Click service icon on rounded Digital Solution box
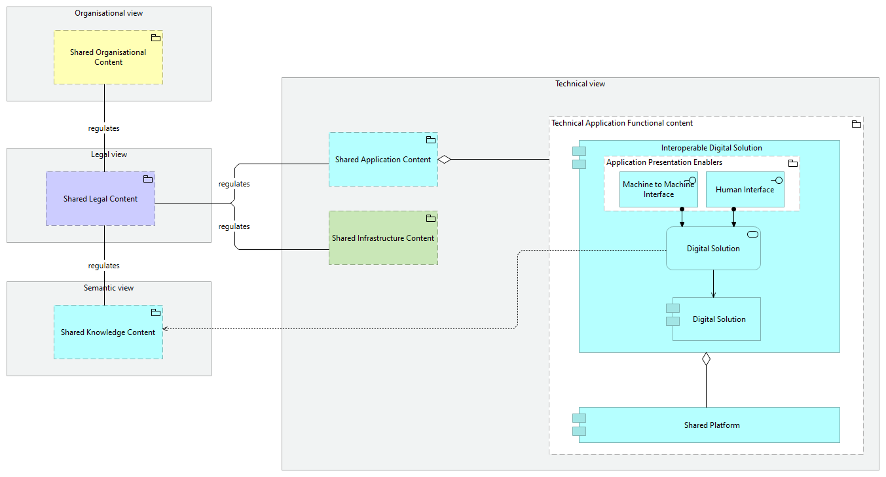This screenshot has height=477, width=886. pyautogui.click(x=752, y=235)
